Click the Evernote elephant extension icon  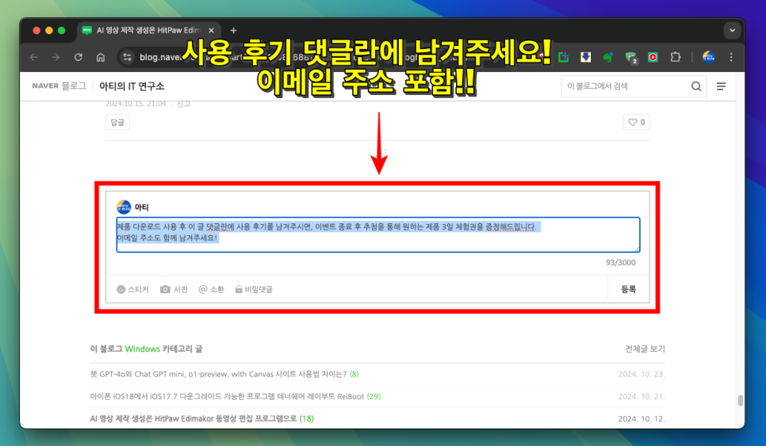[607, 57]
